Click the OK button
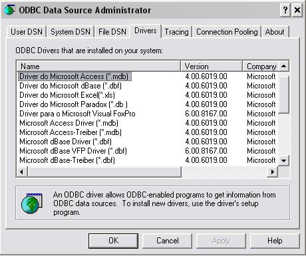Viewport: 306px width, 256px height. coord(113,241)
